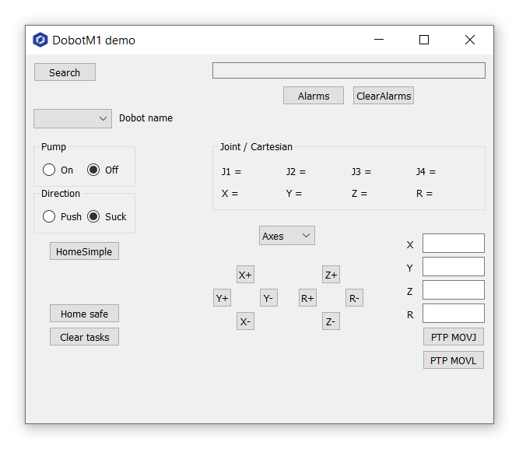Jog with the R- button
The height and width of the screenshot is (449, 519).
[x=354, y=298]
